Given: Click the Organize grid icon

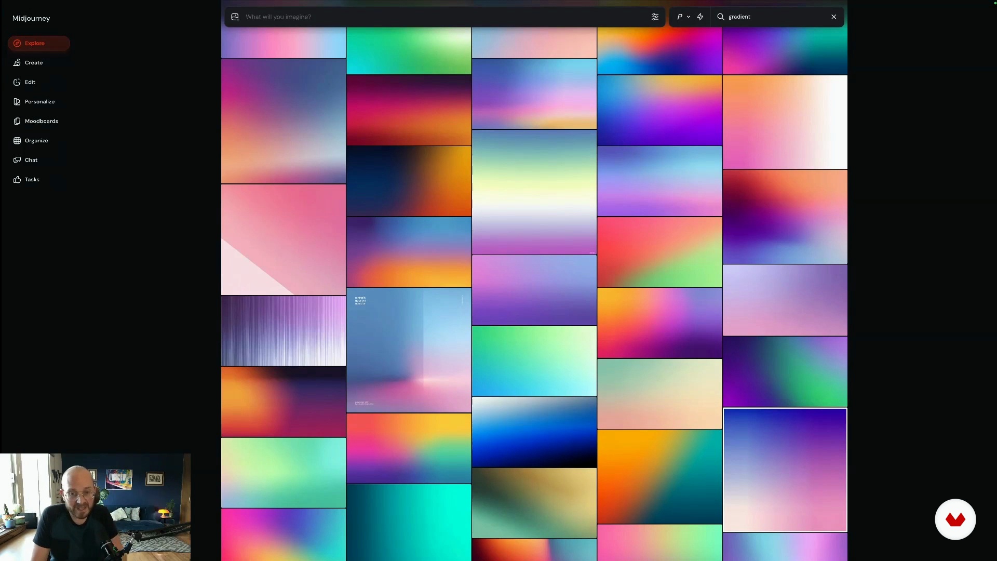Looking at the screenshot, I should pyautogui.click(x=17, y=140).
